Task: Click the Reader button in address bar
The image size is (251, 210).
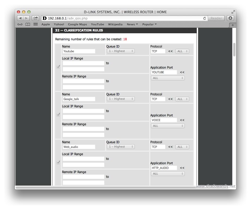Action: [x=216, y=18]
